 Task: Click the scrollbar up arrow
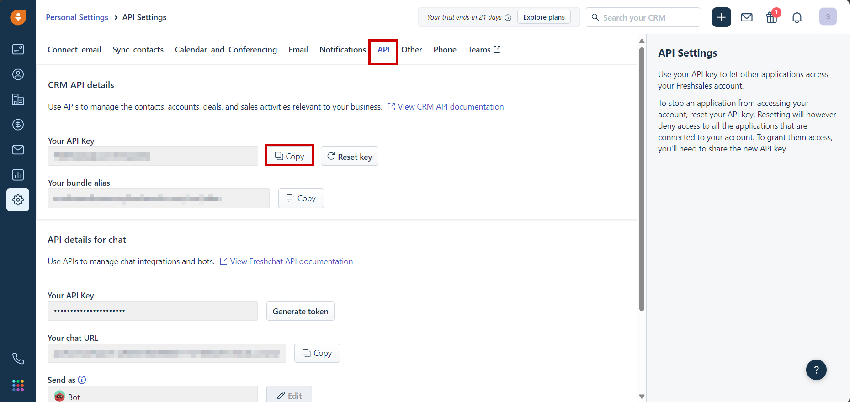tap(642, 41)
